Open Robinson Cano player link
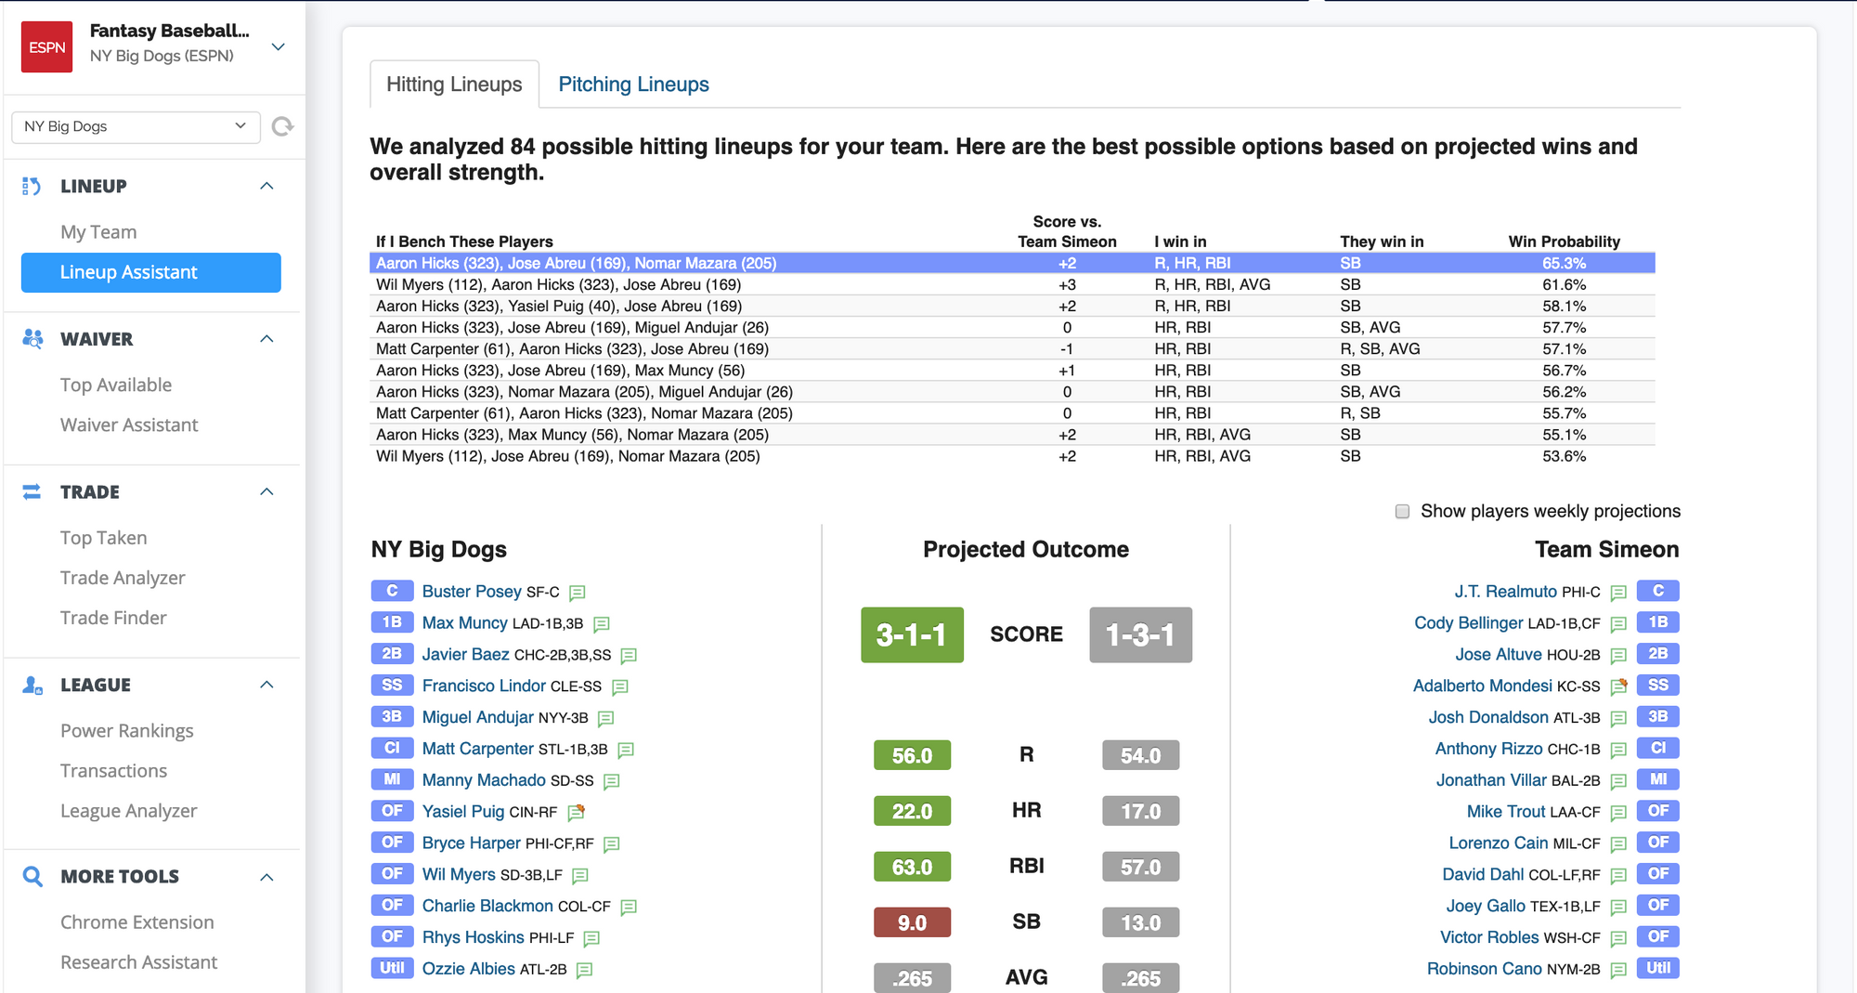Screen dimensions: 1857x993 (1485, 969)
